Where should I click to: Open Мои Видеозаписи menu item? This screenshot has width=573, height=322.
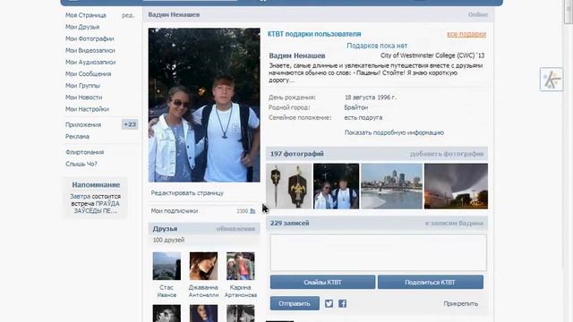[90, 50]
